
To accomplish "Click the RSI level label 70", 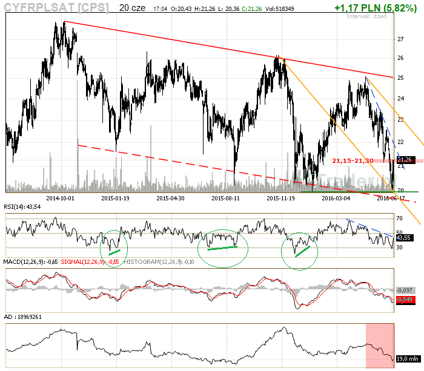I will click(x=399, y=218).
